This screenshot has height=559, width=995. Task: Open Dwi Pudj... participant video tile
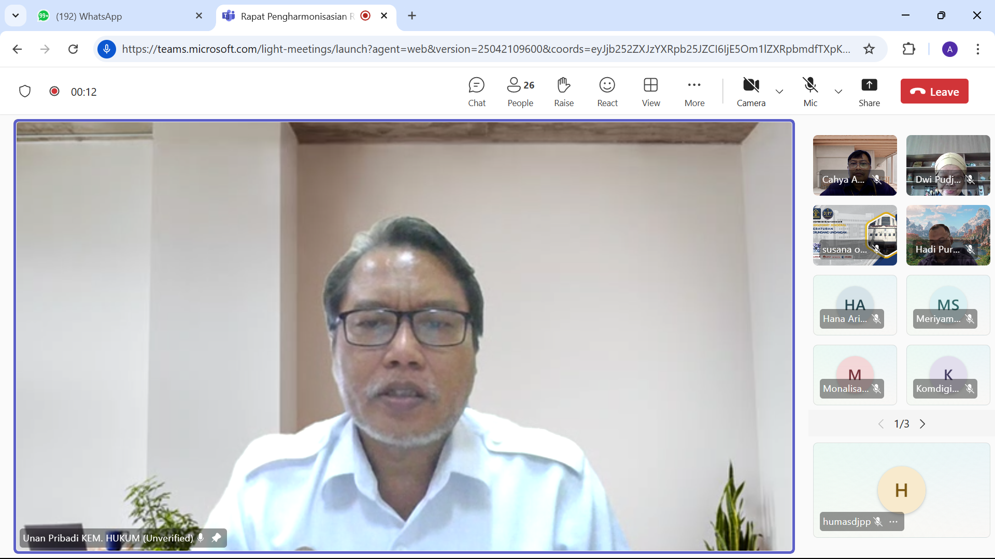pyautogui.click(x=948, y=165)
